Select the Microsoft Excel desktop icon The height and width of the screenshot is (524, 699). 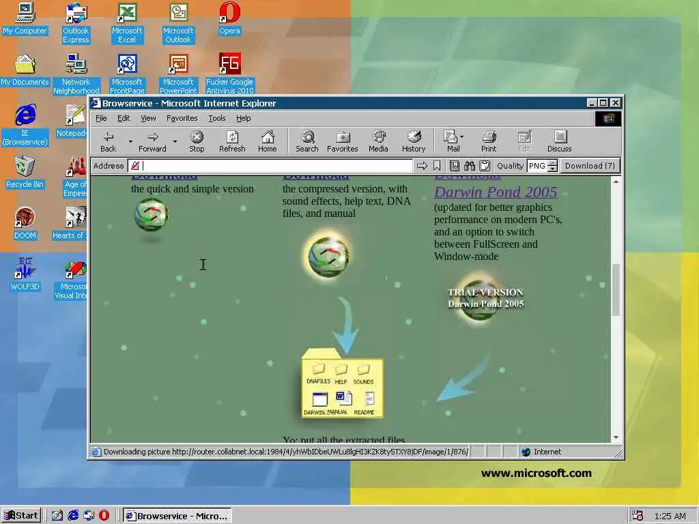pos(127,23)
